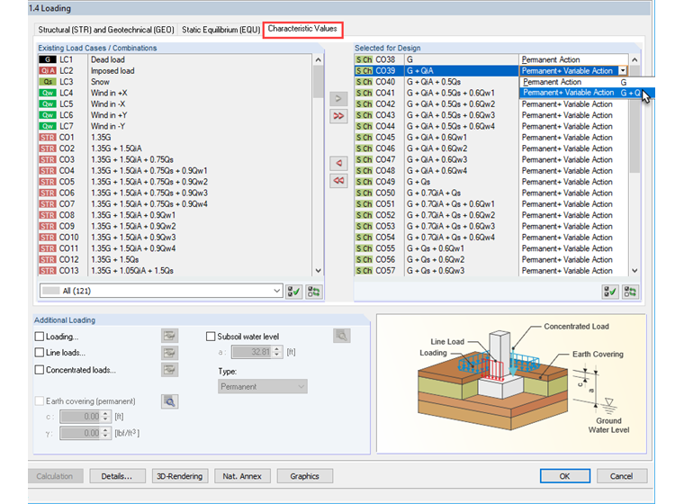Select all in Selected for Design list

(x=610, y=292)
